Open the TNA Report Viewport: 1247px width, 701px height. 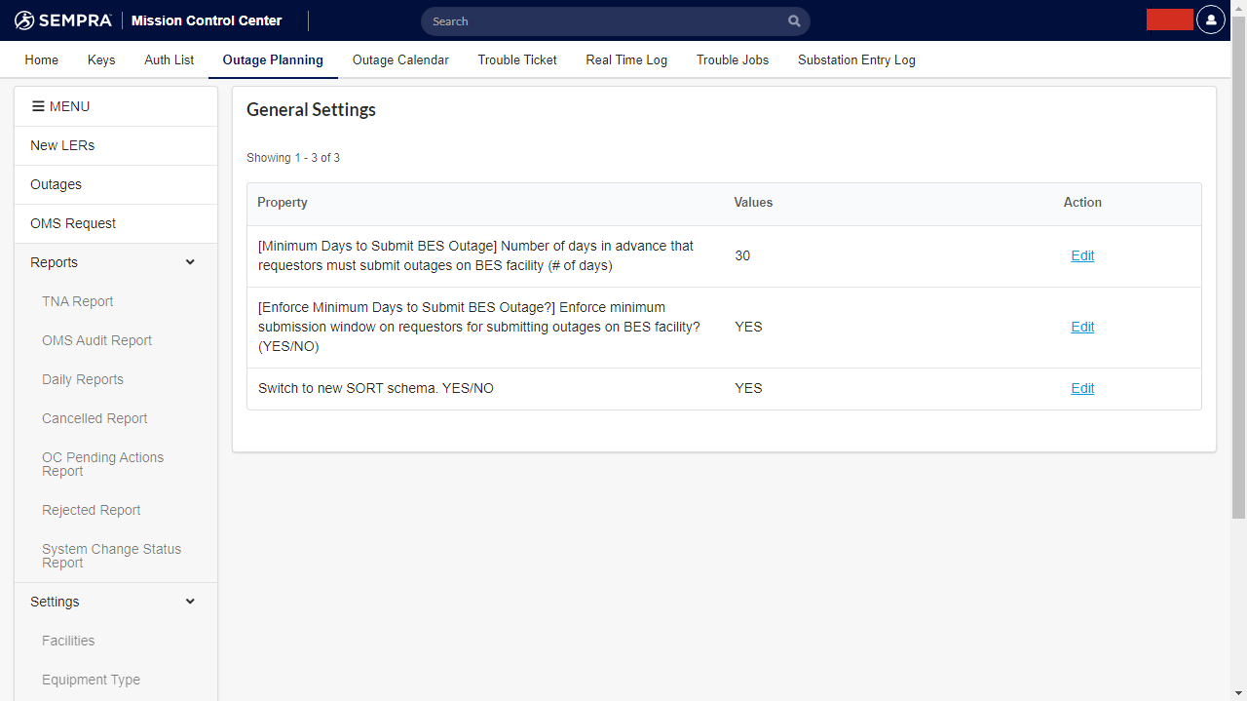(78, 301)
